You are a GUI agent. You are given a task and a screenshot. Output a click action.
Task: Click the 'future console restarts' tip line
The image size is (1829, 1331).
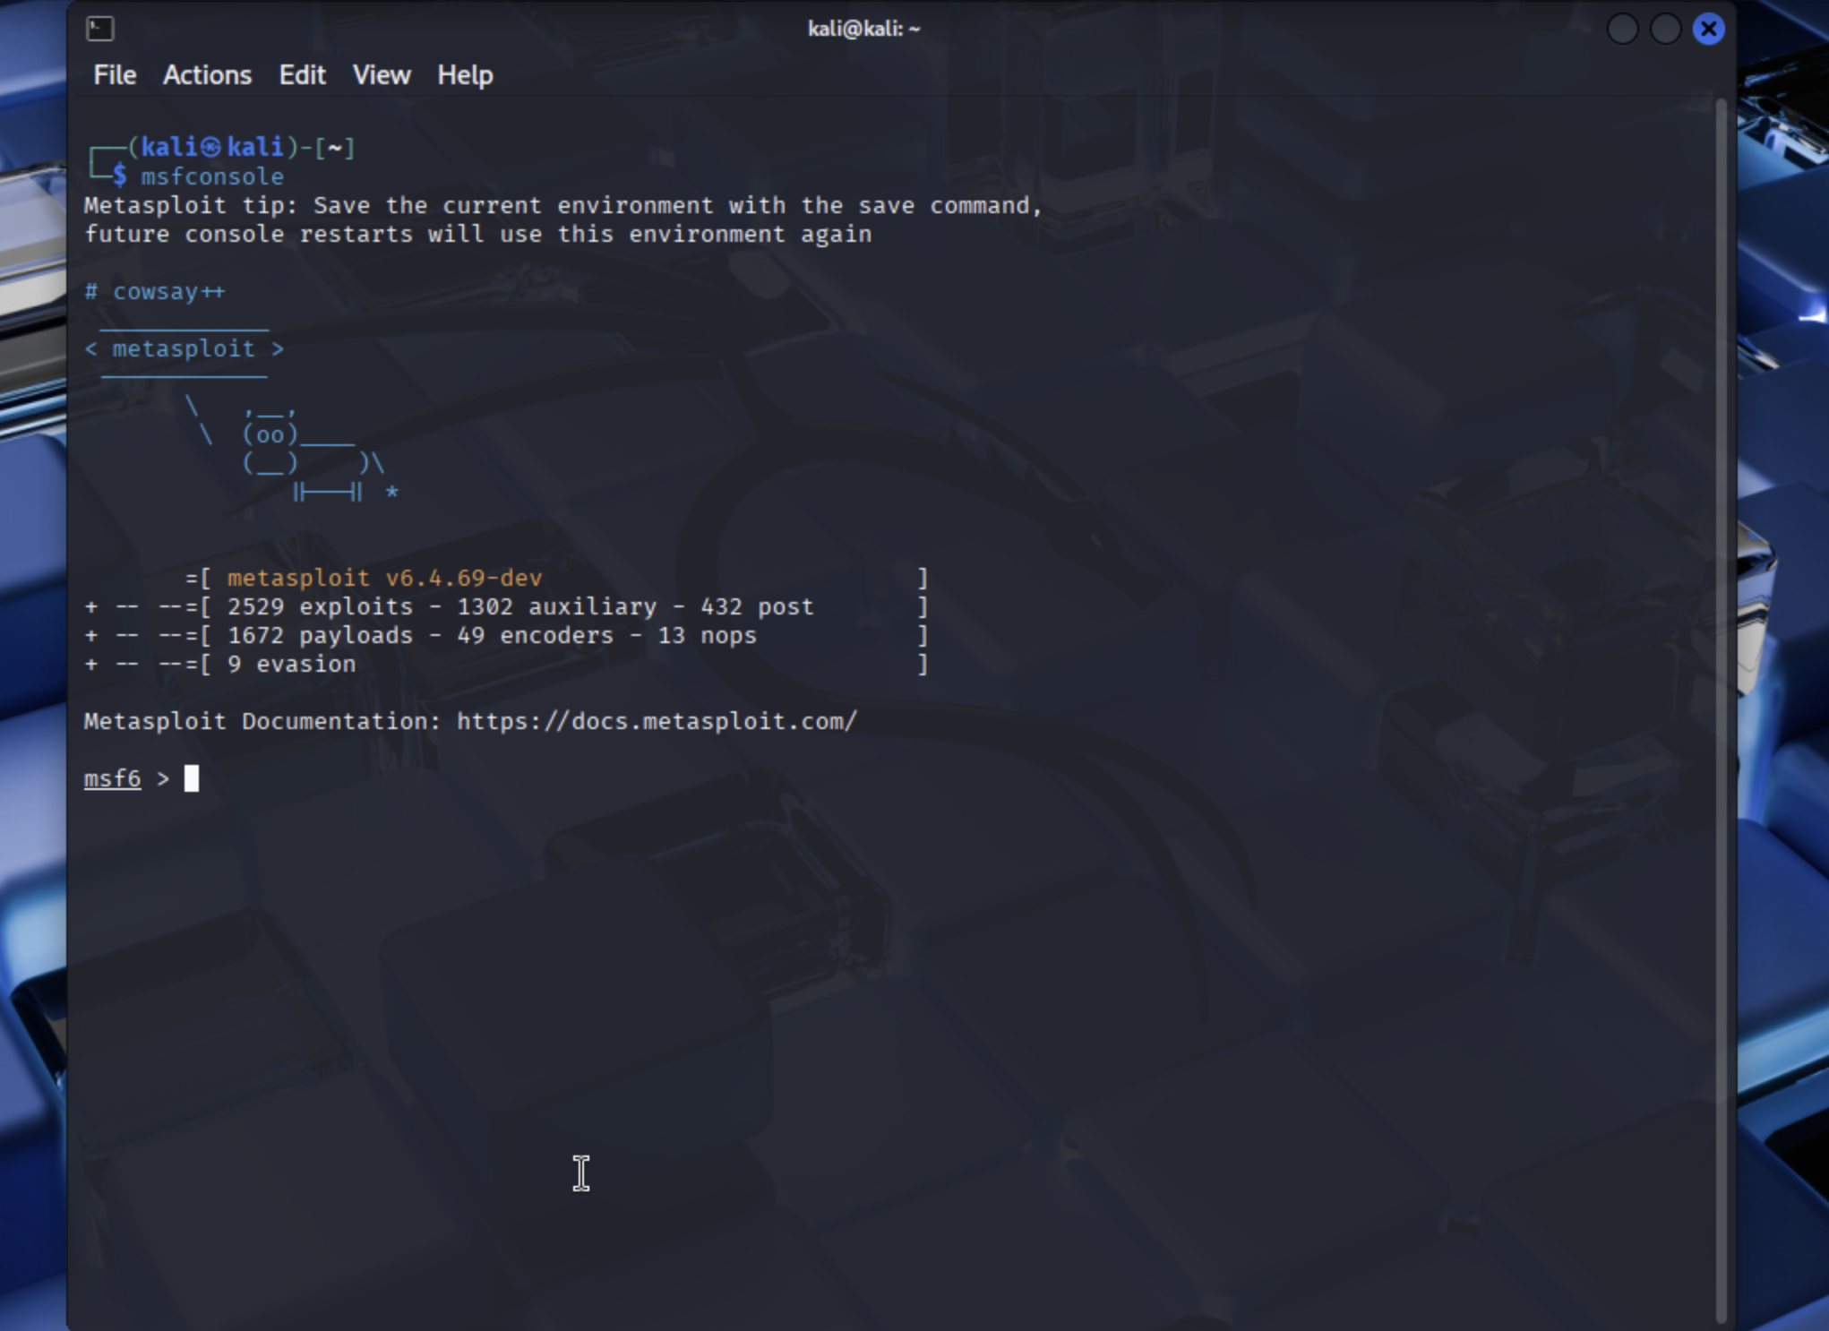pyautogui.click(x=477, y=234)
